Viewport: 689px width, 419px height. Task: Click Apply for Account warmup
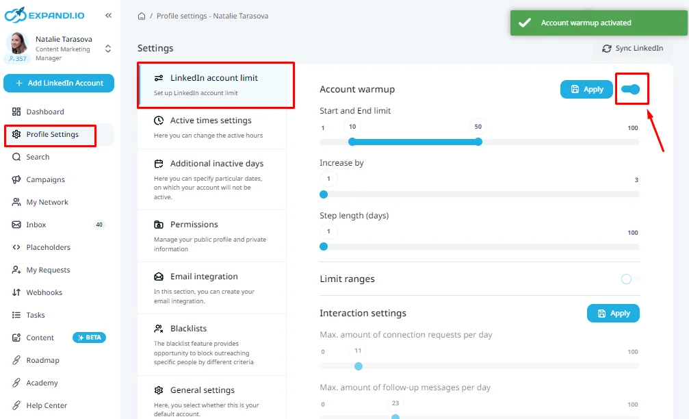coord(586,89)
